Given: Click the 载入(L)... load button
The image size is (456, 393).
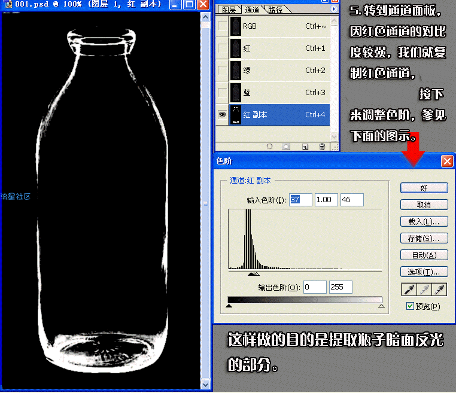Looking at the screenshot, I should [424, 222].
